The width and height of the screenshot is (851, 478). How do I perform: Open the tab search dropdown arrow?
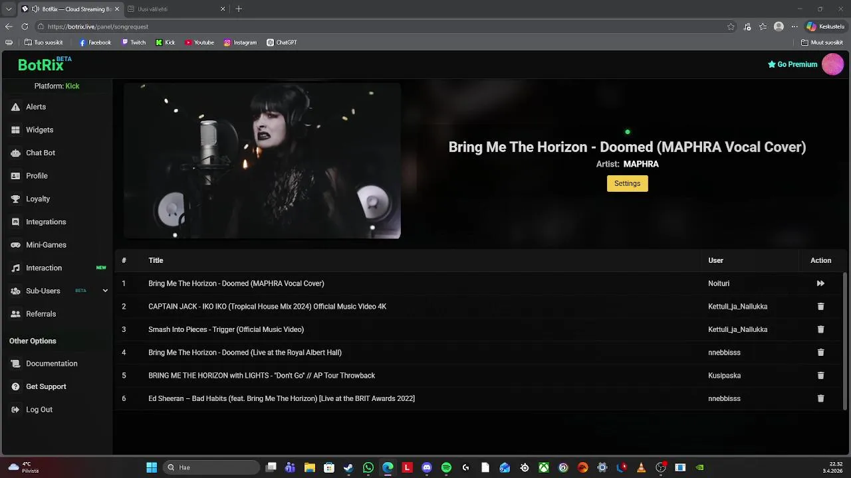8,9
